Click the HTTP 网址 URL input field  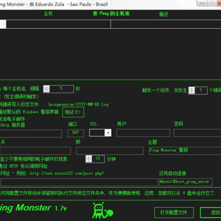79,182
